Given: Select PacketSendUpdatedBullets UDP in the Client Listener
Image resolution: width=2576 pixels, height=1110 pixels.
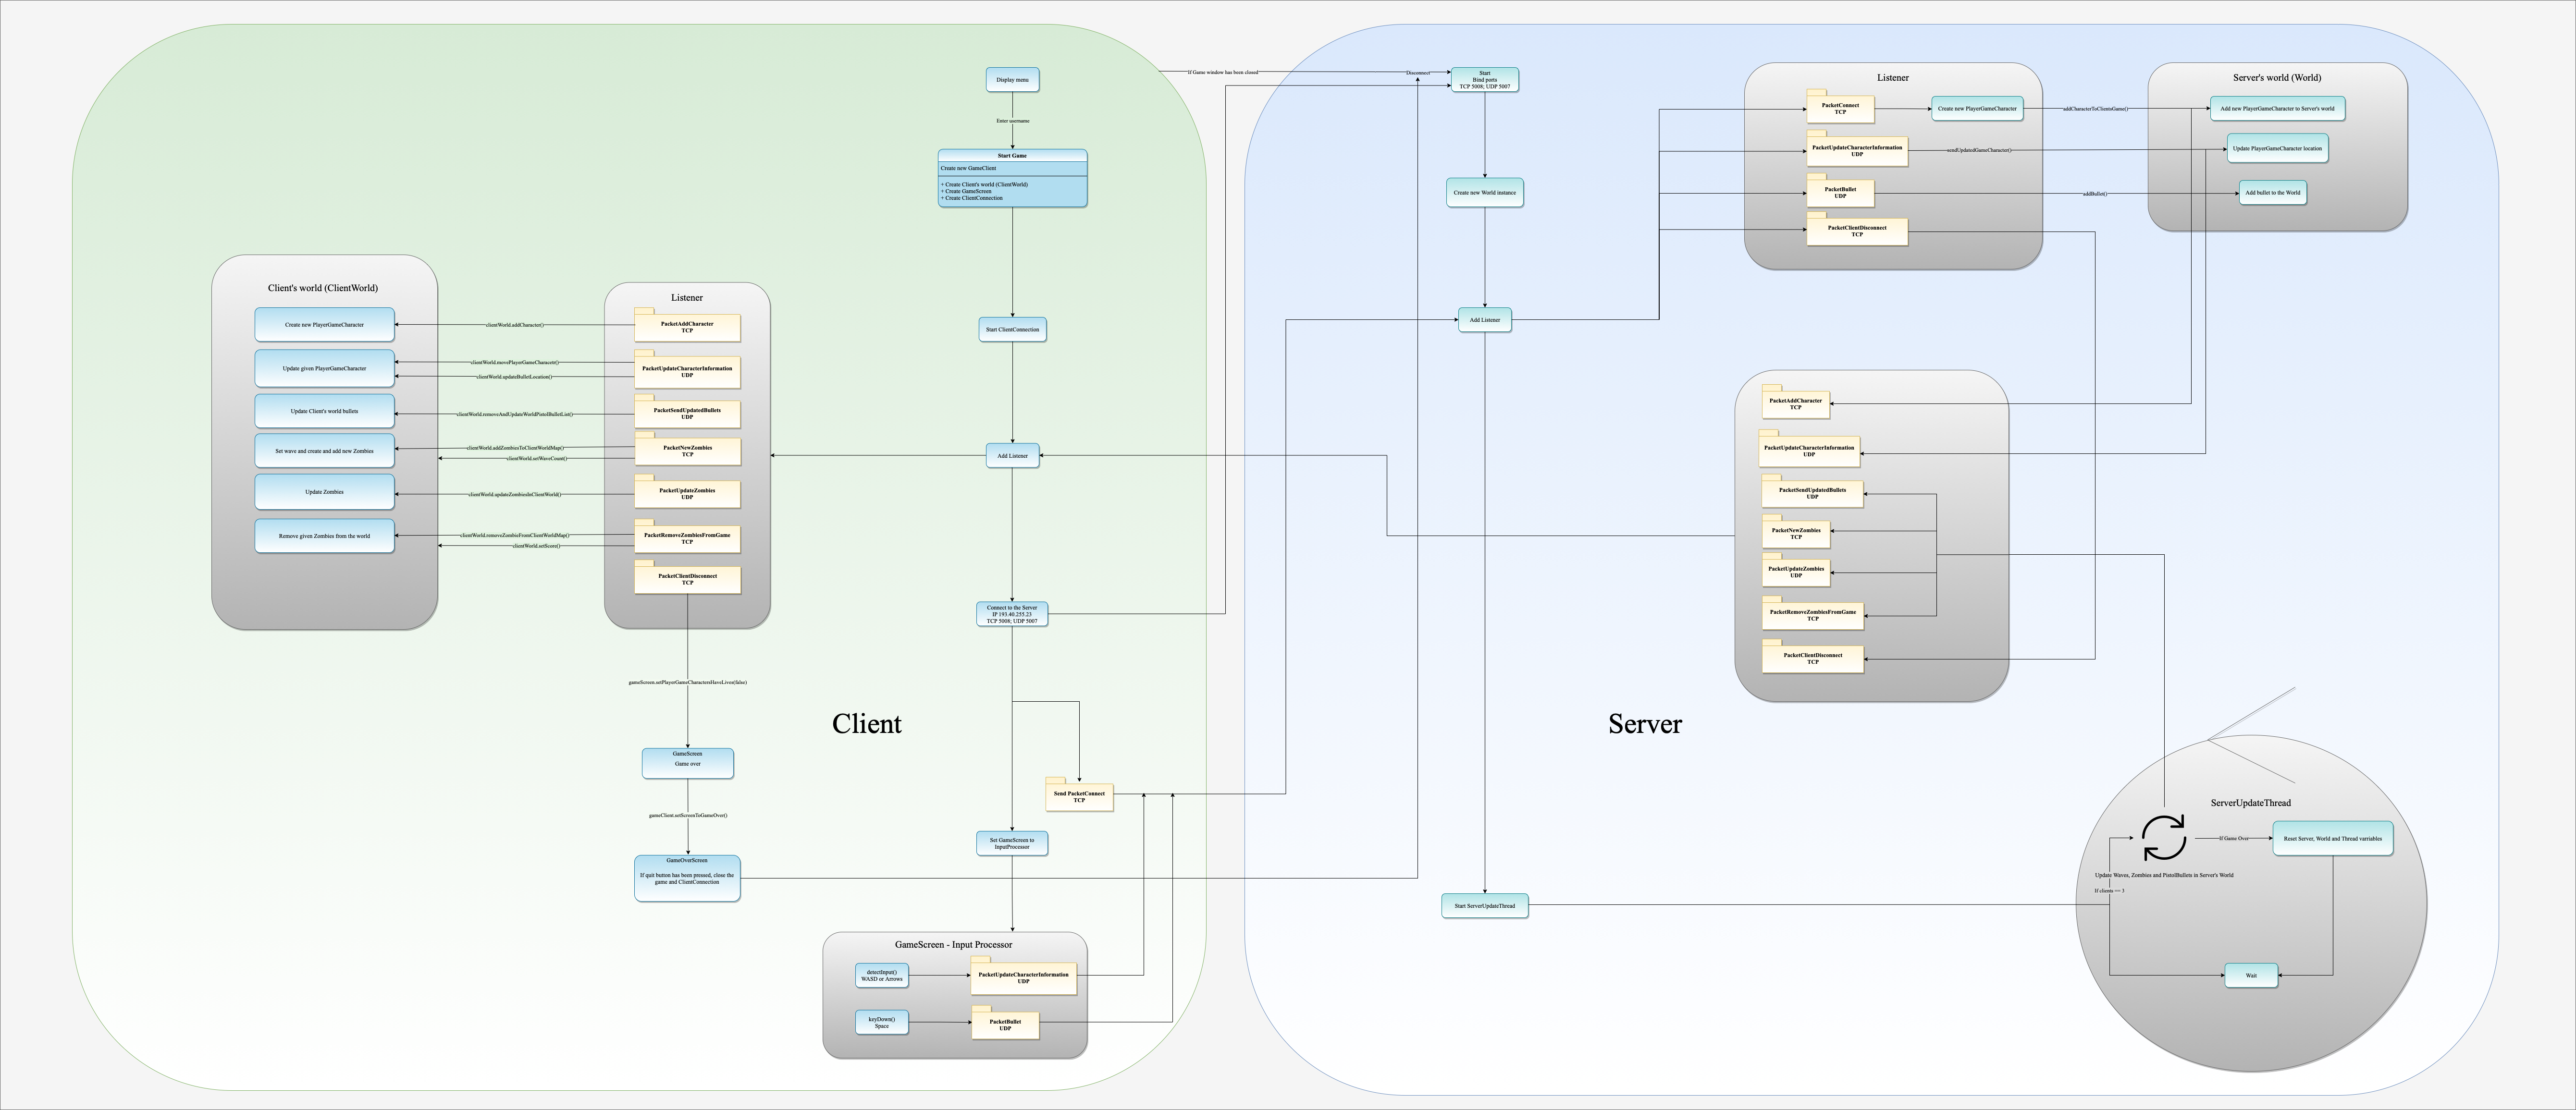Looking at the screenshot, I should click(x=687, y=412).
